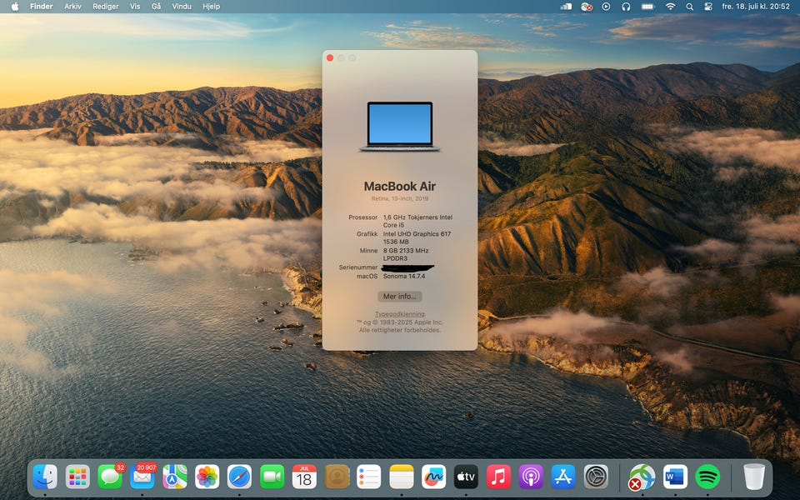Show battery status menu

pyautogui.click(x=647, y=7)
